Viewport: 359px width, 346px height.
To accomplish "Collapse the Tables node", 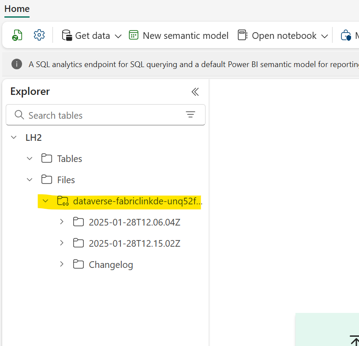I will click(30, 158).
